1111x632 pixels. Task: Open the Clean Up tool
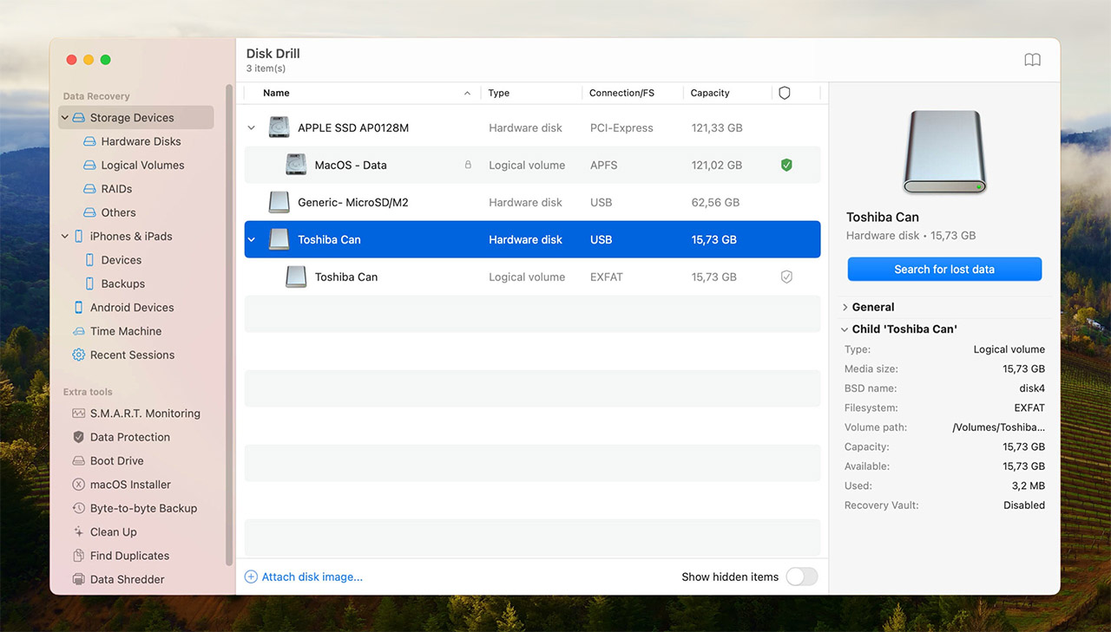114,531
